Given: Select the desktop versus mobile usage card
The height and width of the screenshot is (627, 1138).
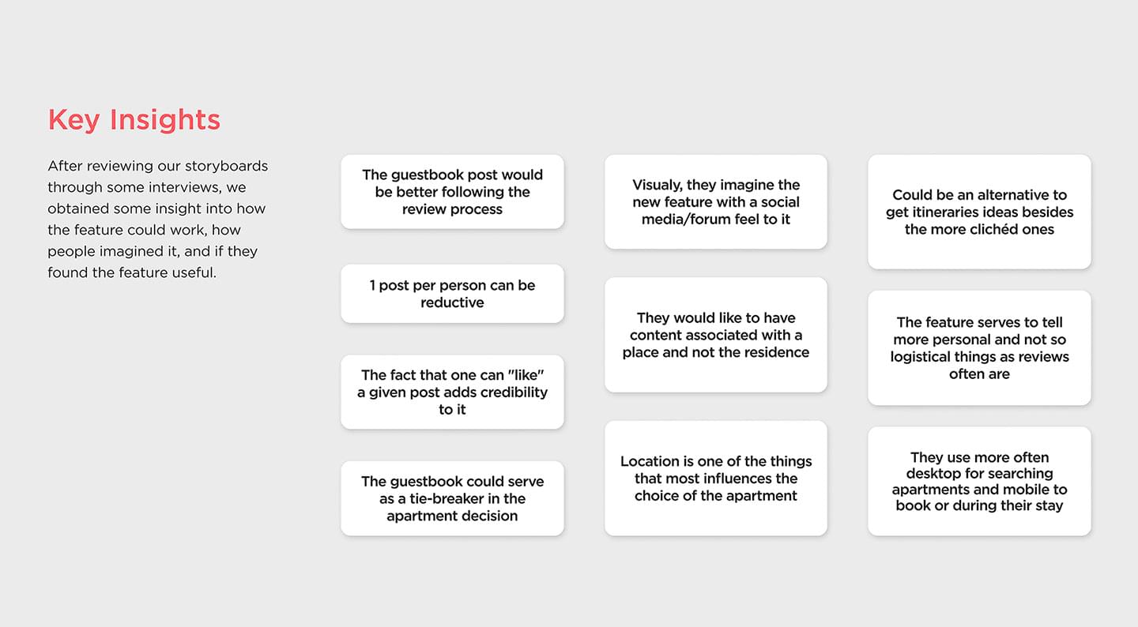Looking at the screenshot, I should (979, 481).
